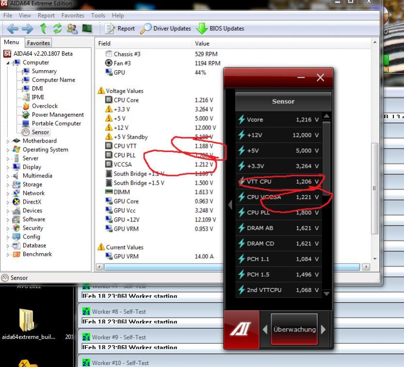Open BIOS Updates
Screen dimensions: 404x367
point(220,29)
